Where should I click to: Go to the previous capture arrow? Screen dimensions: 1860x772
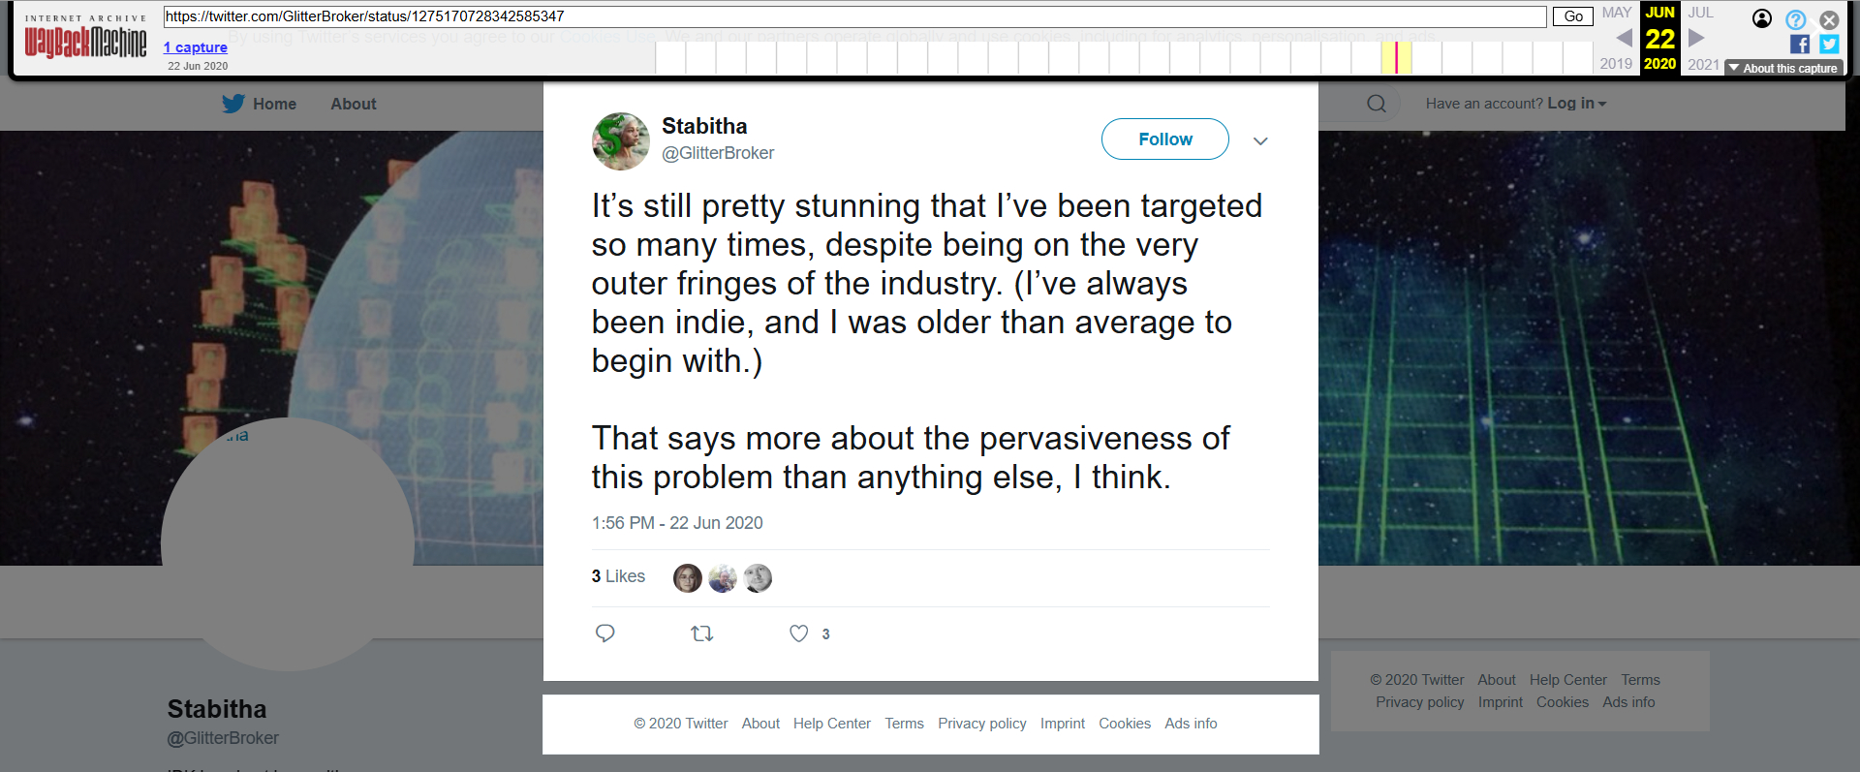1625,38
